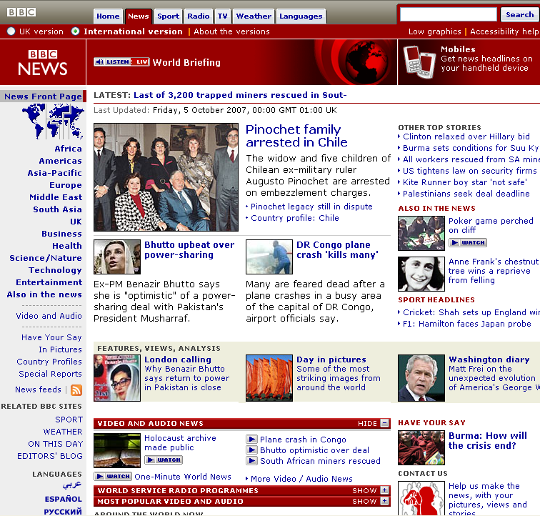Go to Africa in the sidebar

click(68, 149)
